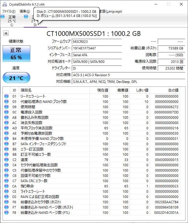This screenshot has height=223, width=188.
Task: Click the CrystalDiskInfo app icon in title bar
Action: point(5,4)
